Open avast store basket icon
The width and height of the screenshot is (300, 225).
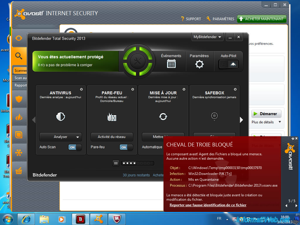[x=19, y=170]
